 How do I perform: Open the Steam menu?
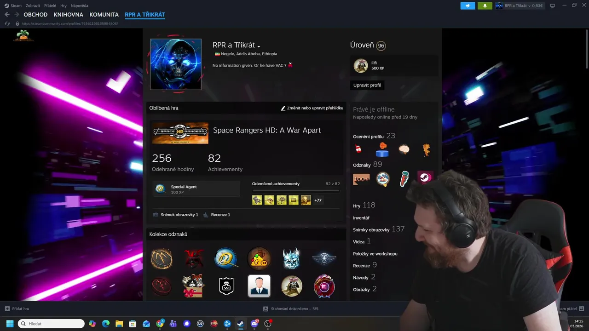(x=13, y=6)
